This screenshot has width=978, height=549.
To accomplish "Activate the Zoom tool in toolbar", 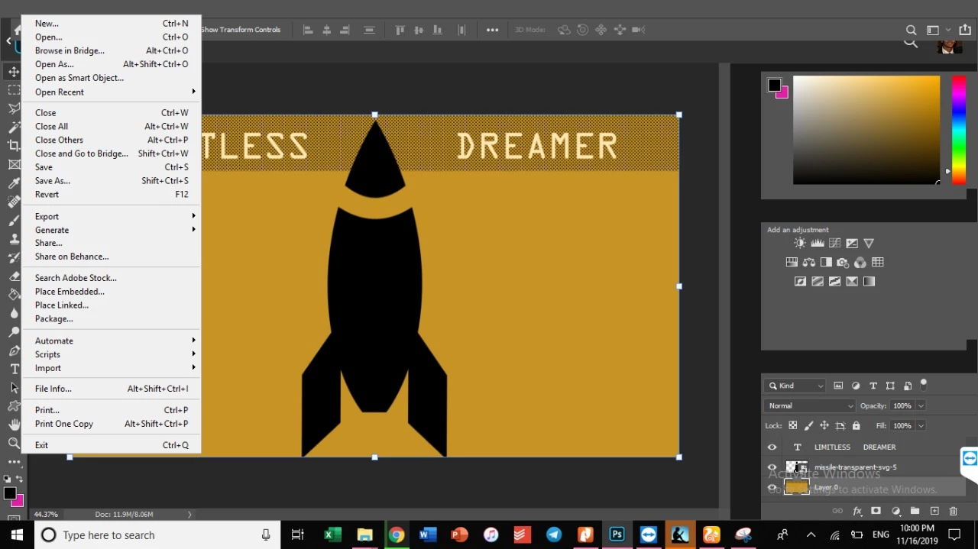I will pos(14,443).
